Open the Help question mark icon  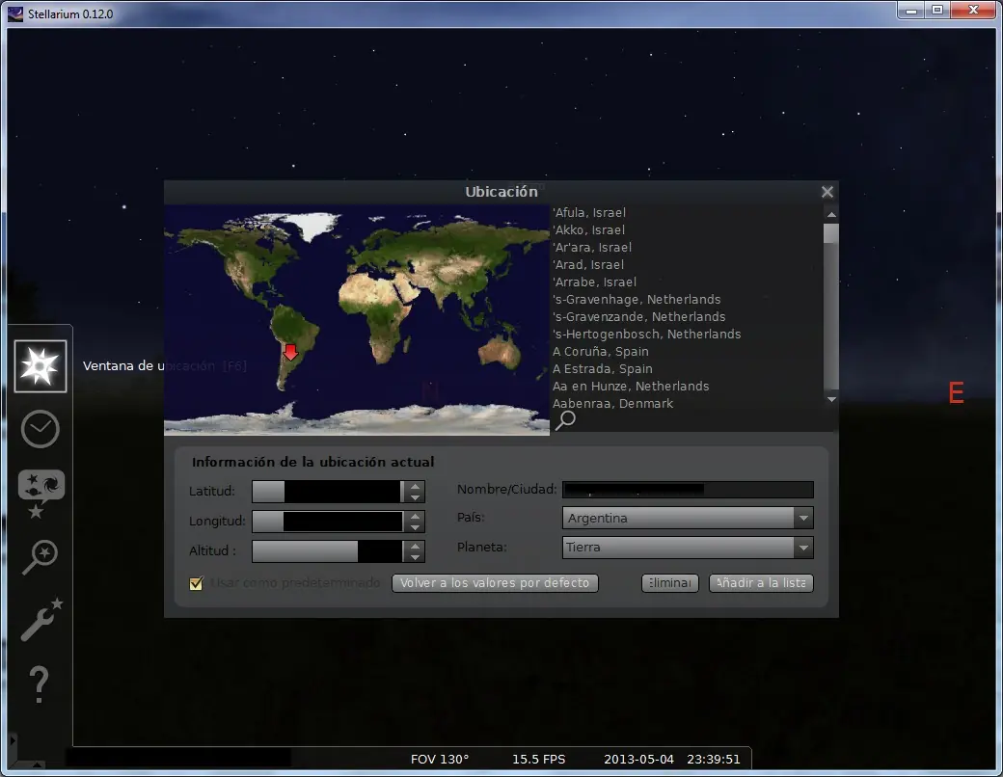[x=39, y=684]
